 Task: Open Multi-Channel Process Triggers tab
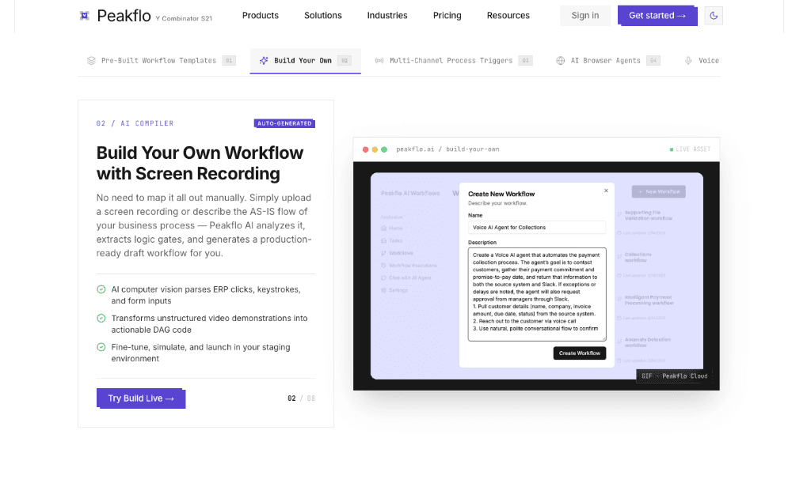coord(453,60)
